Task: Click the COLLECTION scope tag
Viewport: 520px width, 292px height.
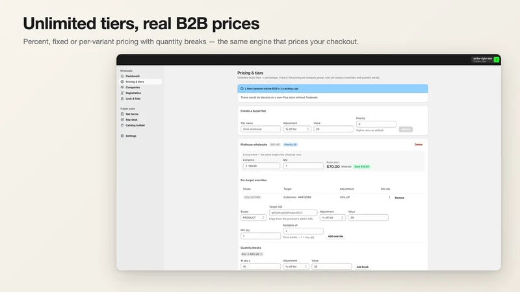Action: click(252, 197)
